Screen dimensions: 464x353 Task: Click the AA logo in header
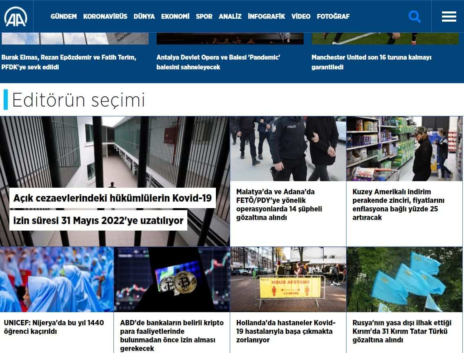click(x=16, y=16)
